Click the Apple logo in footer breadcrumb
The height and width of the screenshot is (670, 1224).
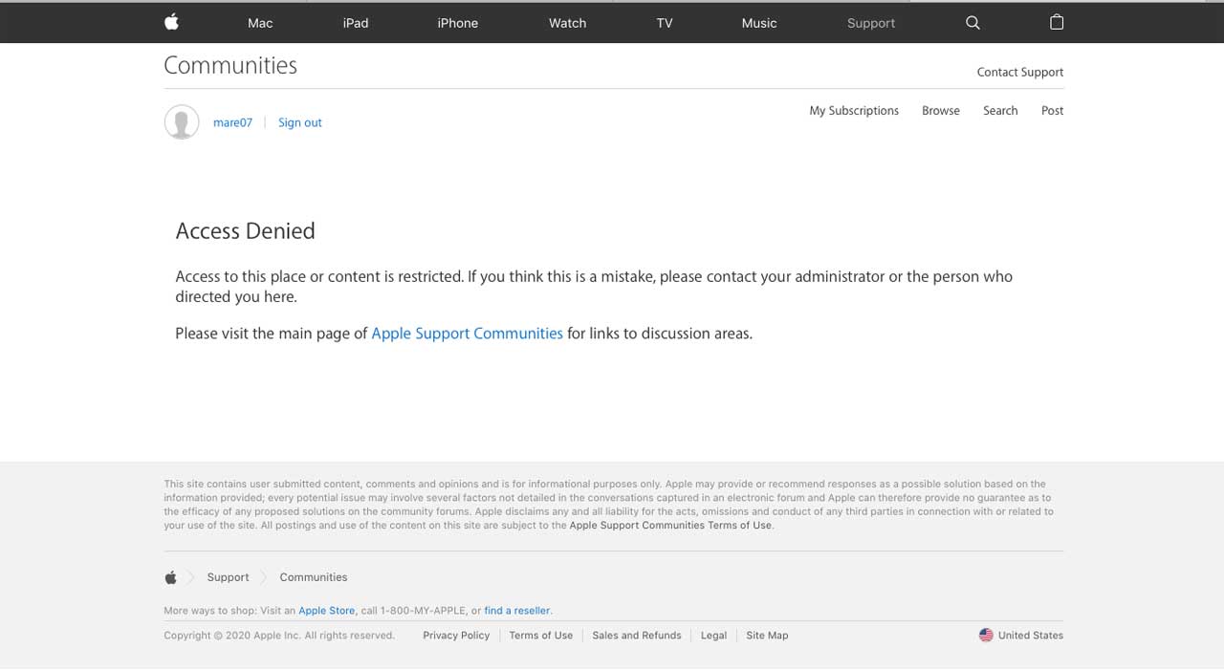171,577
